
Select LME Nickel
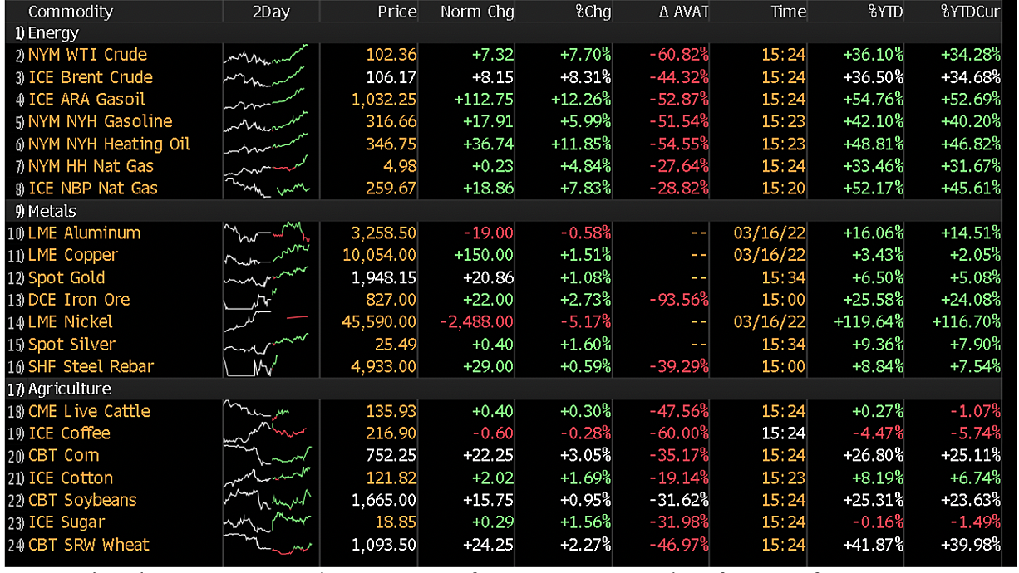point(71,322)
